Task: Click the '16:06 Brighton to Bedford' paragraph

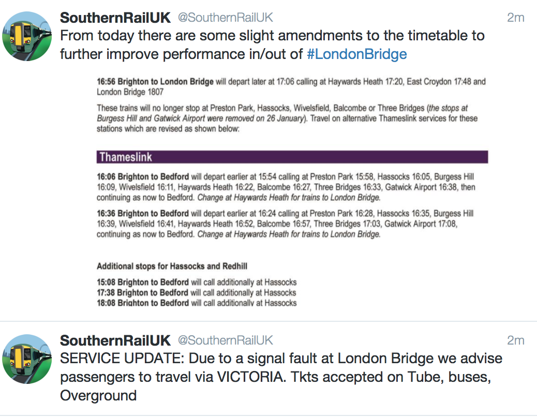Action: (x=285, y=187)
